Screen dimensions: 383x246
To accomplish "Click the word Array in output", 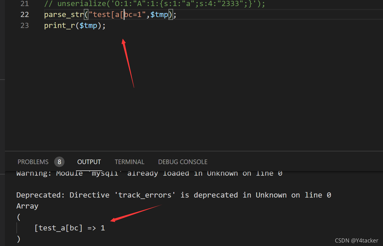I will pos(27,206).
